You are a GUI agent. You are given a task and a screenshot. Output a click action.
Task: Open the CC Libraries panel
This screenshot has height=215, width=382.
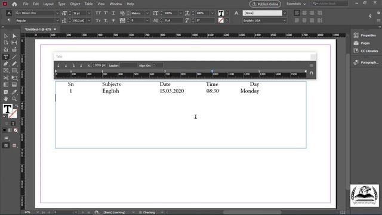click(x=366, y=51)
